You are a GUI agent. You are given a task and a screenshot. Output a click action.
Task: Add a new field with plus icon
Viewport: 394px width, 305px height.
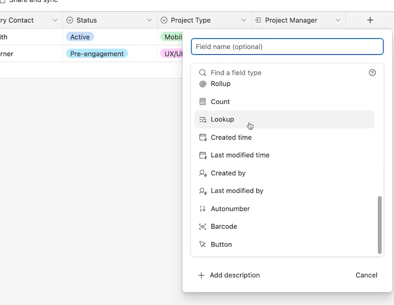(x=370, y=20)
